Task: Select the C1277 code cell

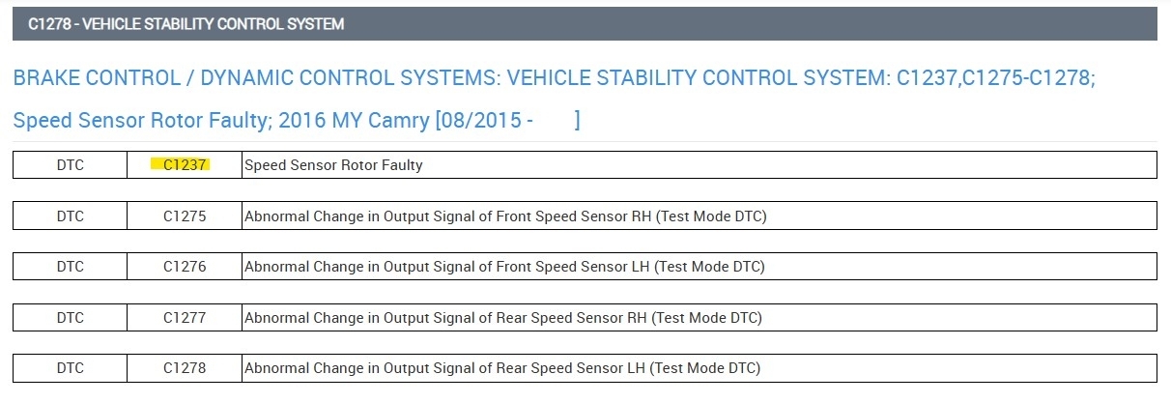Action: [x=185, y=318]
